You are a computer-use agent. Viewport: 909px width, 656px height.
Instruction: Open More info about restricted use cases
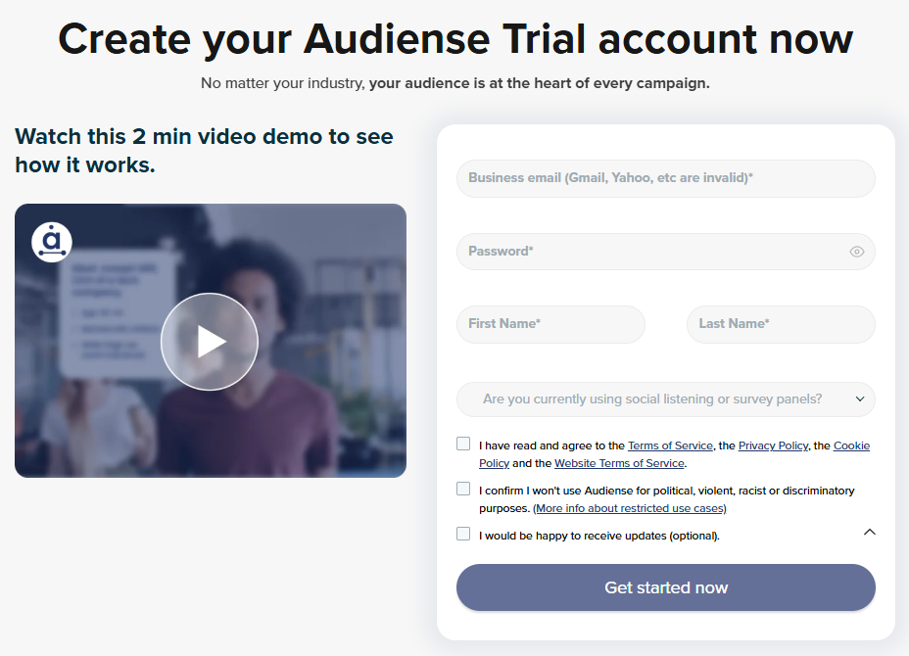pyautogui.click(x=630, y=508)
